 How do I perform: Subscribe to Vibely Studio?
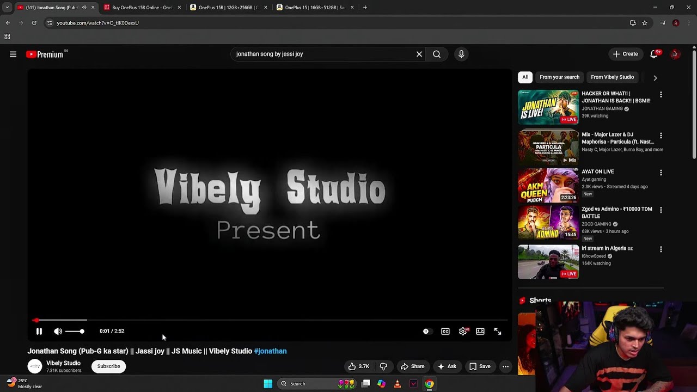pyautogui.click(x=108, y=366)
